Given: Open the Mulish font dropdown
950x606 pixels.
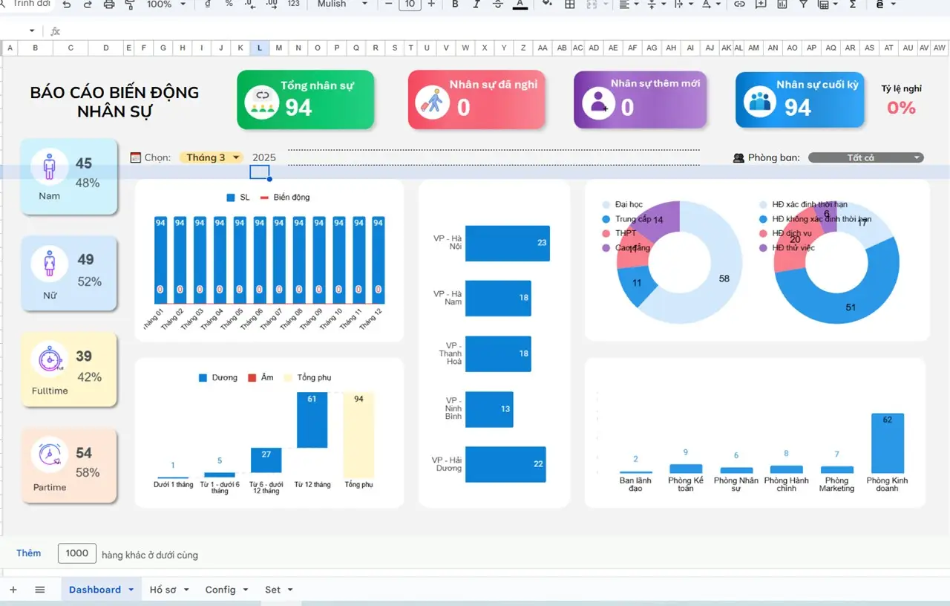Looking at the screenshot, I should click(x=342, y=4).
